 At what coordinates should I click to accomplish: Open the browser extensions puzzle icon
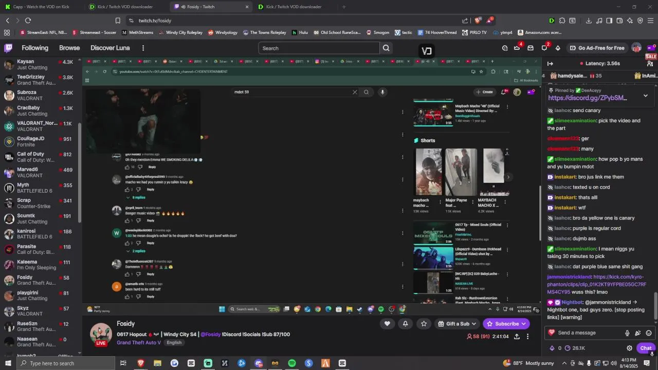pos(562,21)
